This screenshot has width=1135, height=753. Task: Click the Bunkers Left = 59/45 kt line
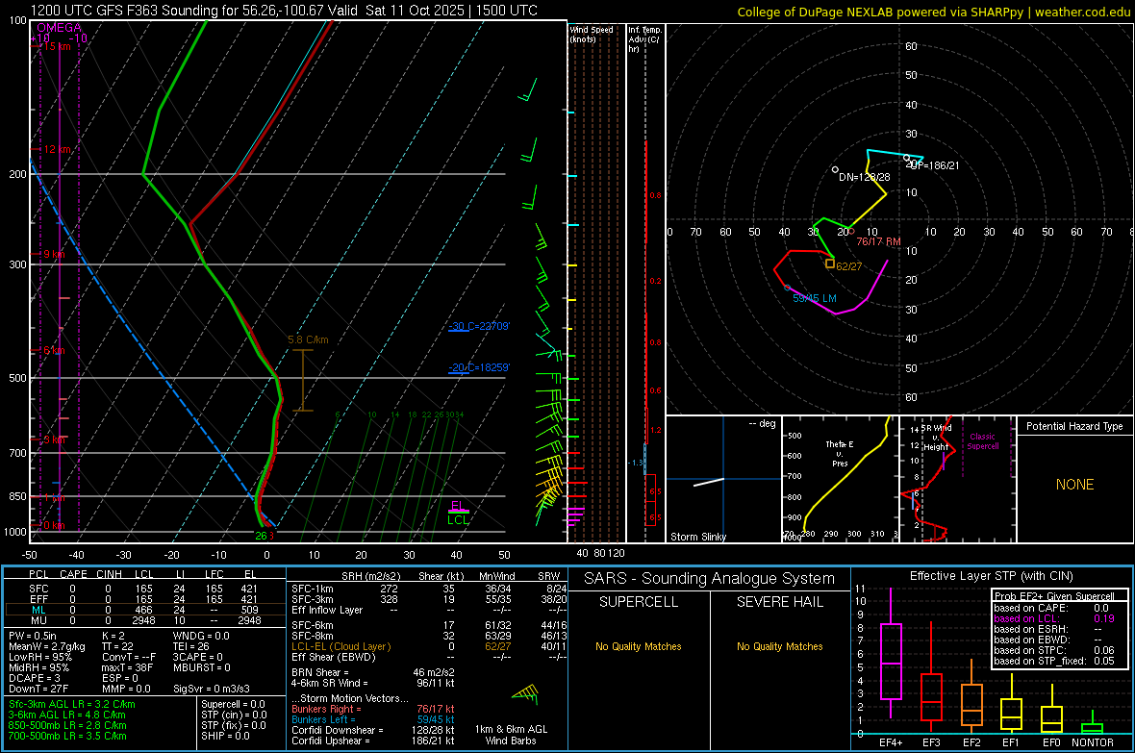coord(373,719)
